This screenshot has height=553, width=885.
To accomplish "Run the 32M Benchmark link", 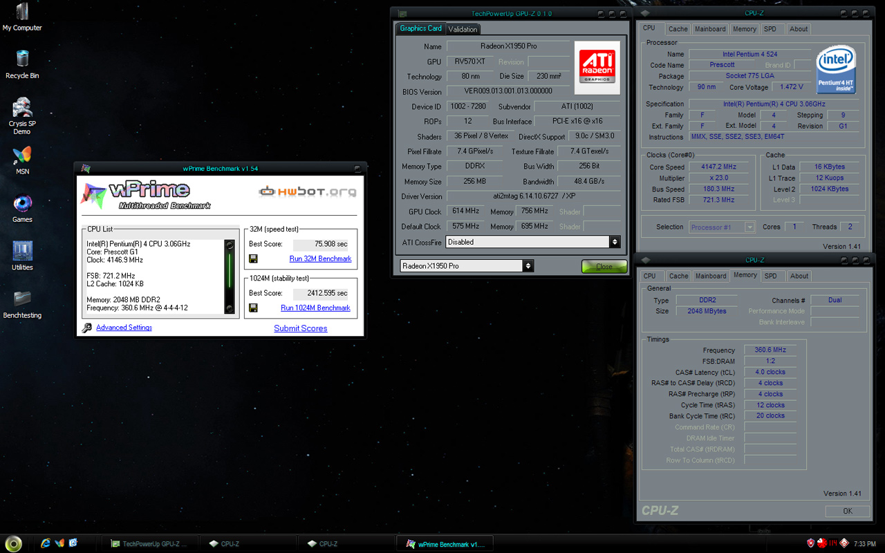I will point(320,259).
